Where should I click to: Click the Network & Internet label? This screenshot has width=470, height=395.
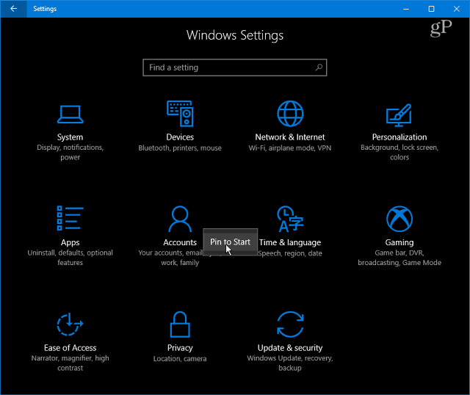click(x=290, y=137)
